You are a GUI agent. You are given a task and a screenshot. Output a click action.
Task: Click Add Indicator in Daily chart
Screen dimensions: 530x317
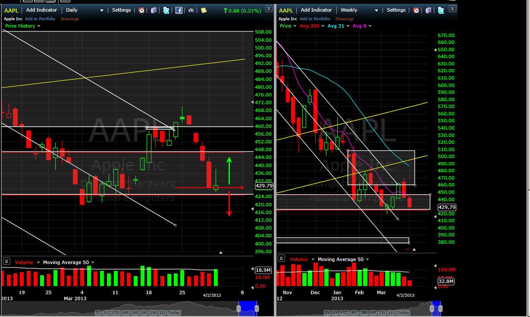(x=41, y=10)
